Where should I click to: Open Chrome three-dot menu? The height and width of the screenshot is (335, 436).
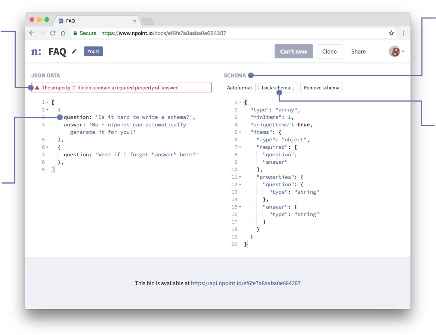pos(404,33)
